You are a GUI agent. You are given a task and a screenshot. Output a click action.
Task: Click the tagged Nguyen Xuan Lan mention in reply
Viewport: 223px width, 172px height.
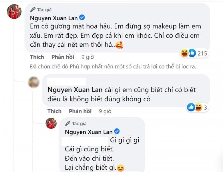click(75, 90)
